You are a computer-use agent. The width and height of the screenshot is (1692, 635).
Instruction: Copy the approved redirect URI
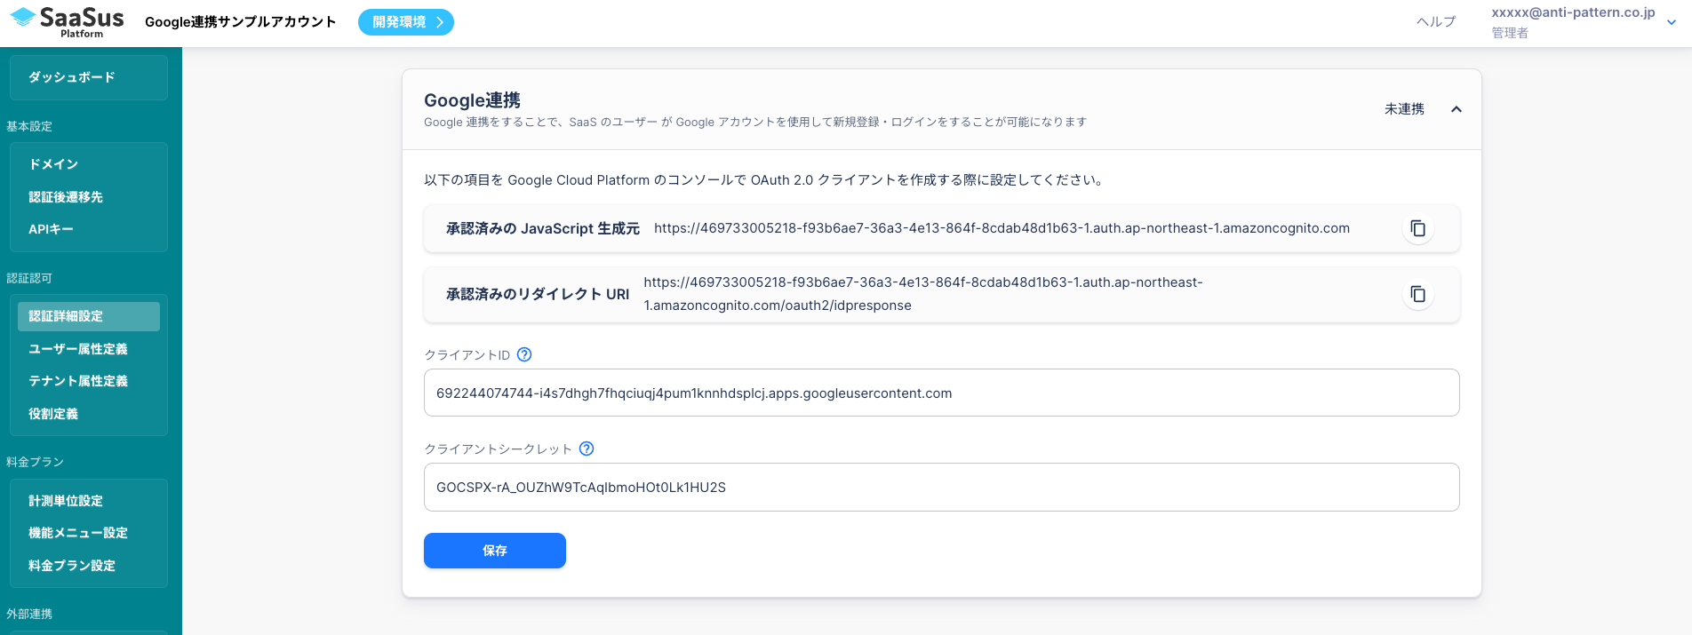[x=1417, y=294]
